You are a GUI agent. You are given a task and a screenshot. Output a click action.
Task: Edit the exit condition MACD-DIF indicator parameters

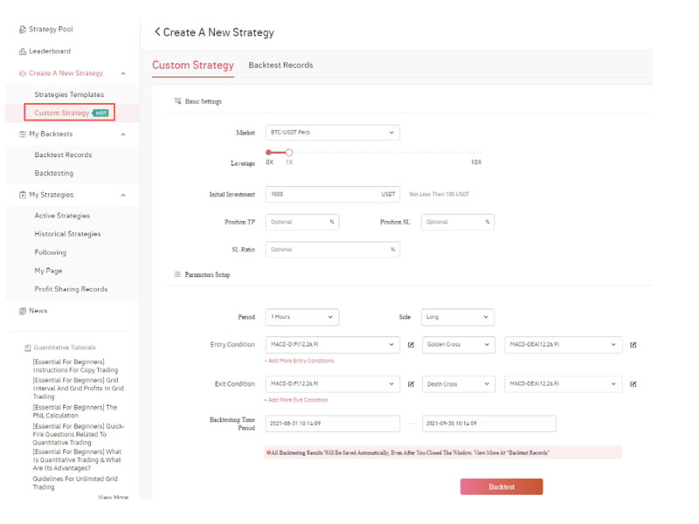[x=411, y=384]
